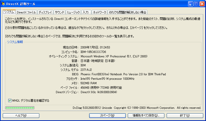Close the DirectX 診断ツール window
The width and height of the screenshot is (206, 121).
tap(202, 4)
